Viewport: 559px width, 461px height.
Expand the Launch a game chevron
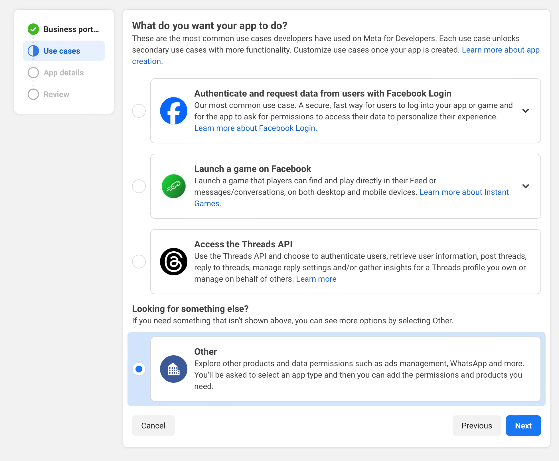coord(525,186)
